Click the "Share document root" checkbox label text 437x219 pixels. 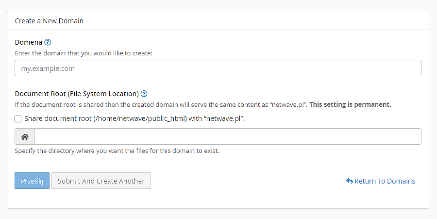58,118
